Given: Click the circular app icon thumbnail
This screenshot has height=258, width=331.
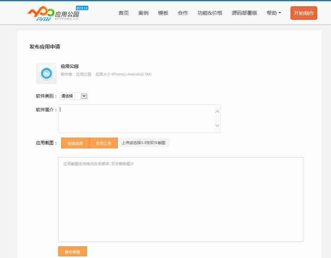Looking at the screenshot, I should tap(46, 73).
